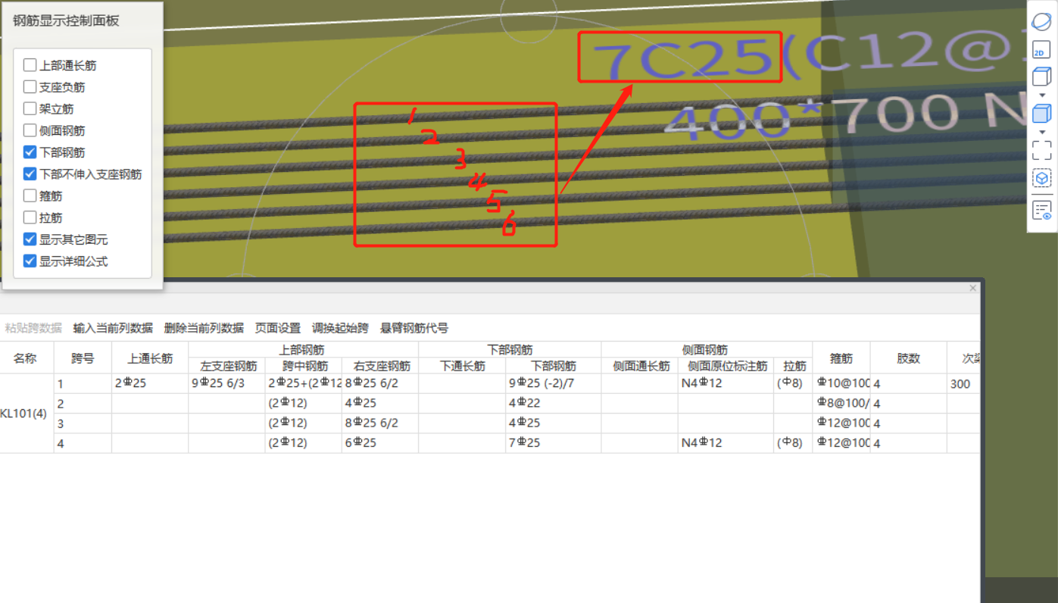Enable the 支座负筋 checkbox
Viewport: 1058px width, 603px height.
(x=30, y=87)
